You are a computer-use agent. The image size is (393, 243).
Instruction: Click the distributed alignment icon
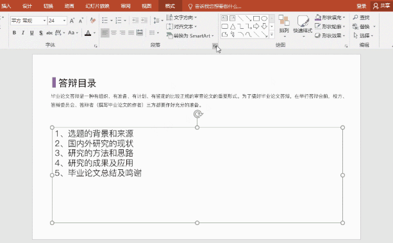140,33
